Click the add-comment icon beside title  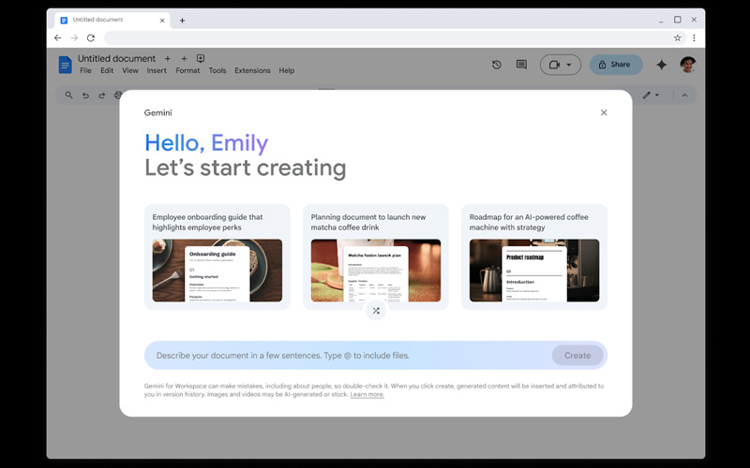click(x=201, y=58)
